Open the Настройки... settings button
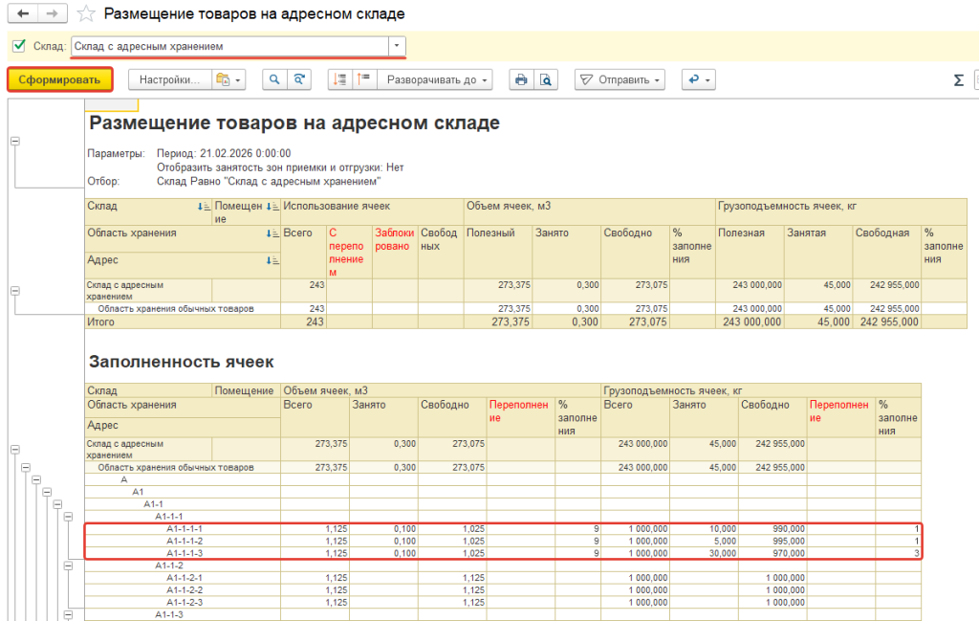Image resolution: width=979 pixels, height=621 pixels. tap(168, 80)
